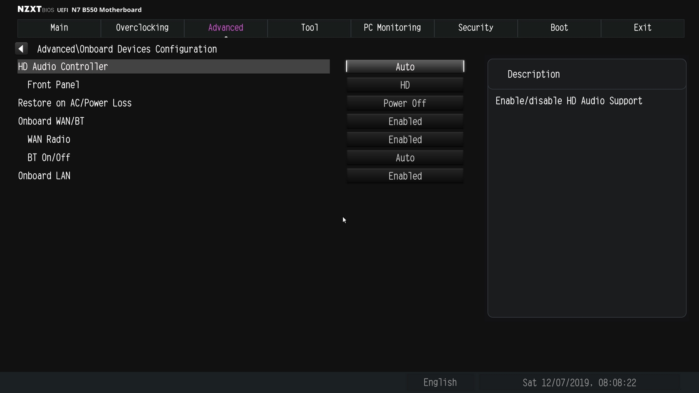
Task: Toggle the Onboard WAN/BT Enabled value
Action: [x=405, y=121]
